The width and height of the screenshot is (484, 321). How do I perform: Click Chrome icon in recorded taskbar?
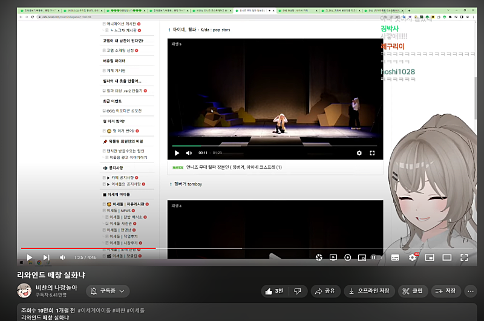tap(39, 262)
